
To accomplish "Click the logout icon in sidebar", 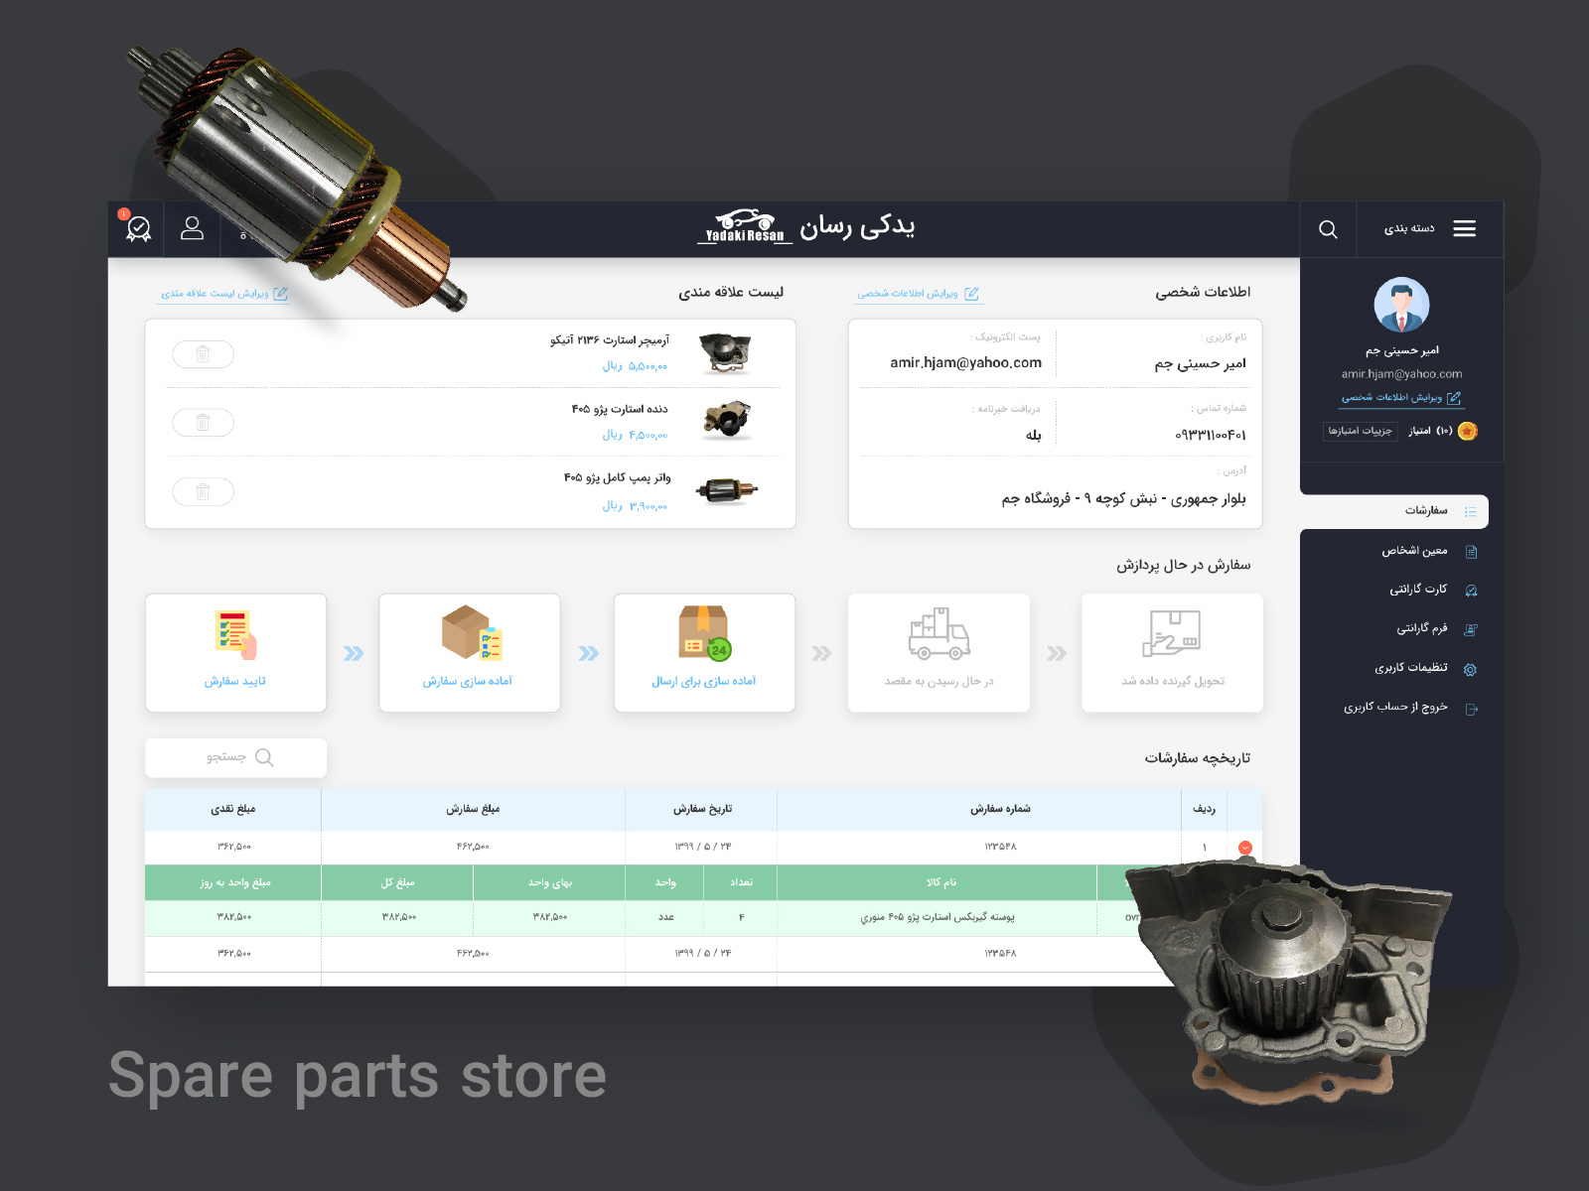I will click(1471, 709).
